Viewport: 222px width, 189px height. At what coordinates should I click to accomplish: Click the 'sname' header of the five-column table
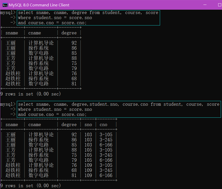[12, 125]
